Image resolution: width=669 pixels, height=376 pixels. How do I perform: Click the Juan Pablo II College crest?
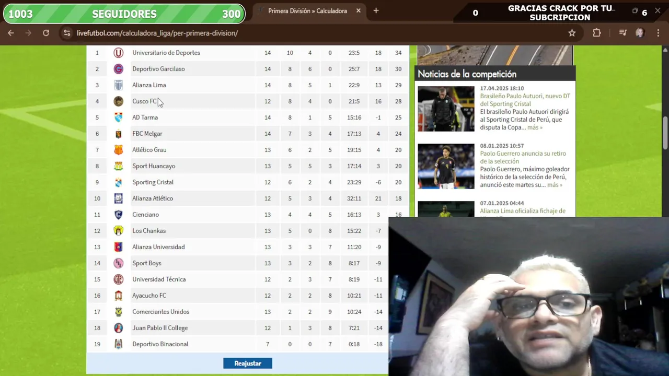pos(119,328)
